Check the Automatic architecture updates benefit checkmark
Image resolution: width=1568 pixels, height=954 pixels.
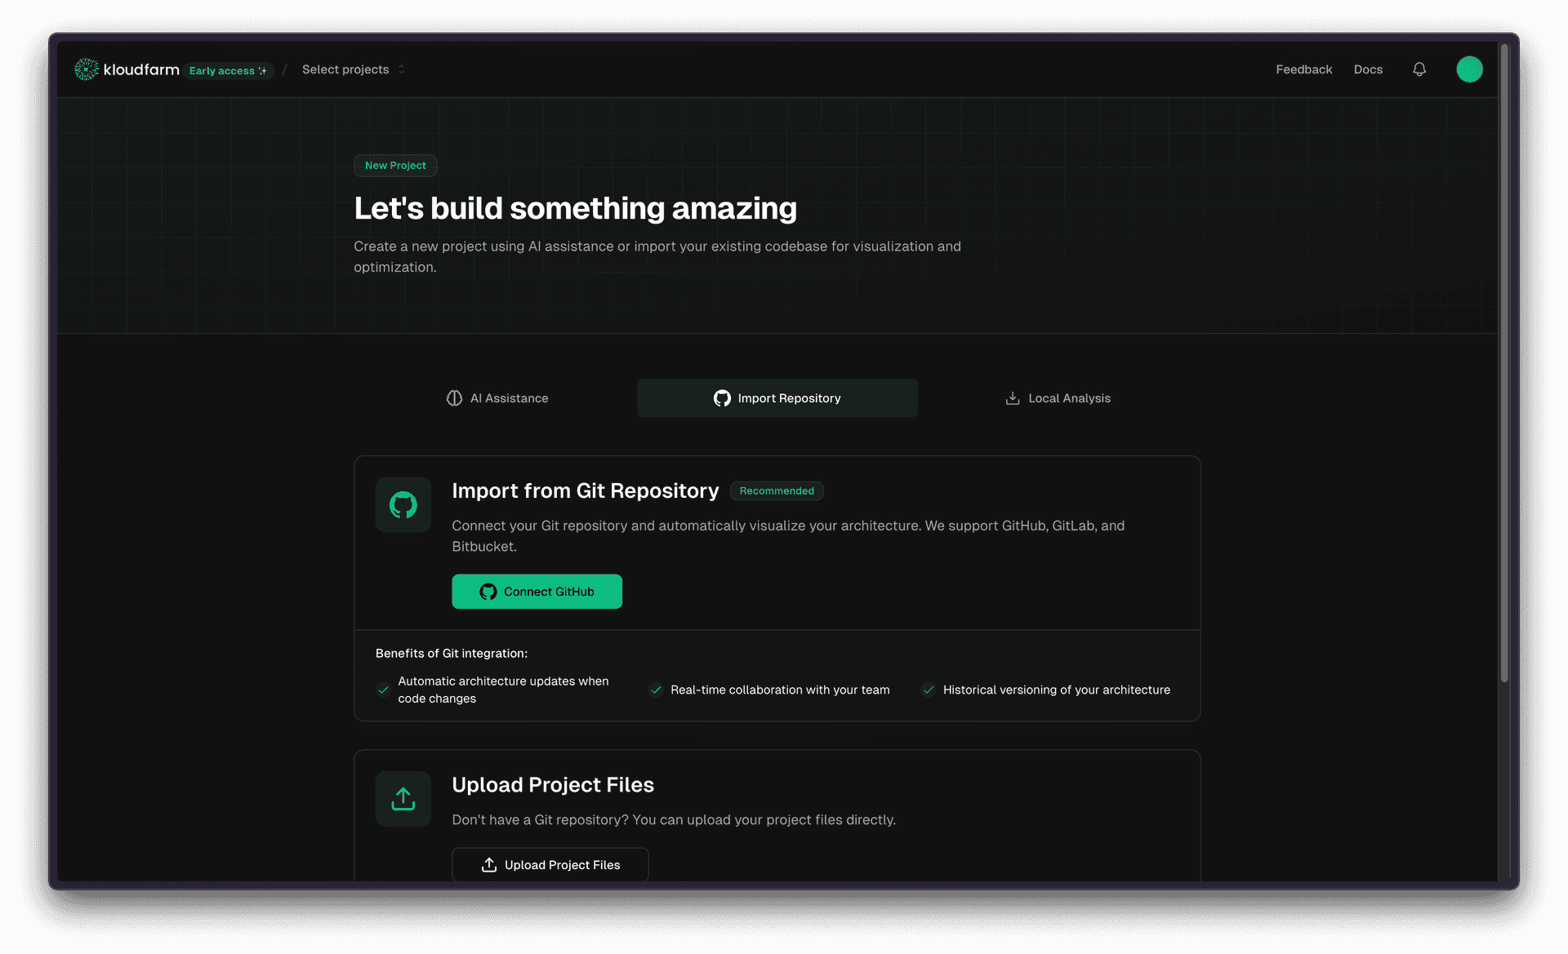coord(383,690)
